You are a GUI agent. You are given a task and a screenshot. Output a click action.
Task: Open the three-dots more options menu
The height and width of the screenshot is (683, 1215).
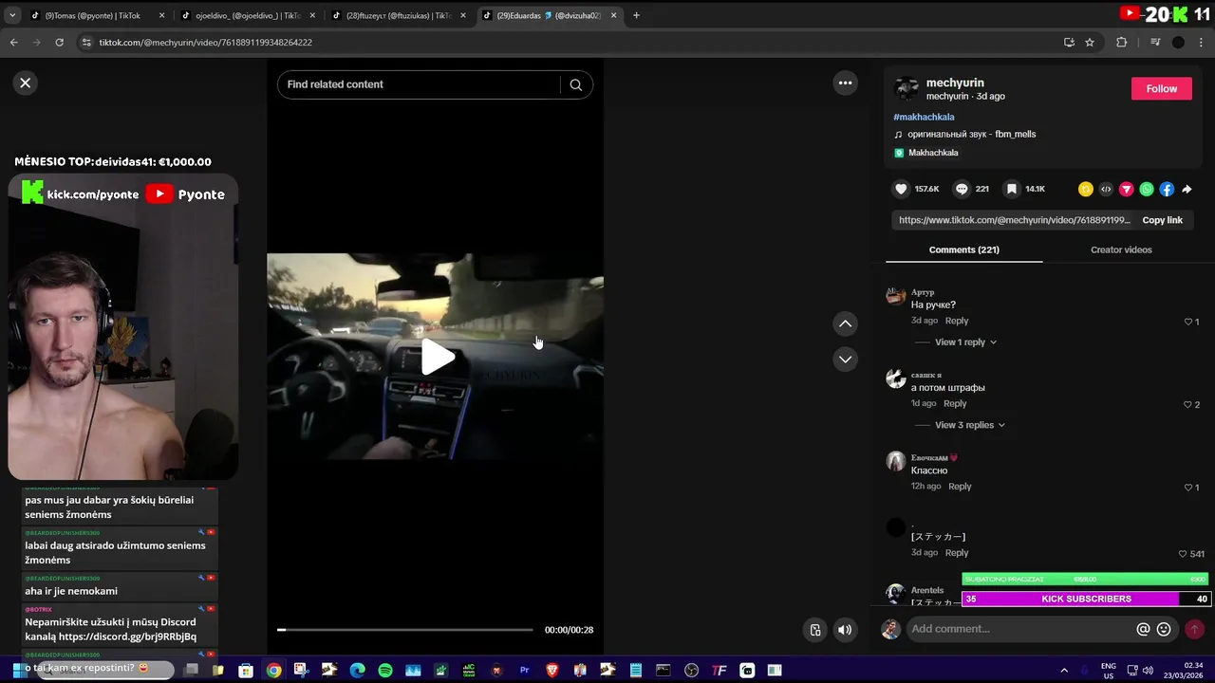point(845,83)
